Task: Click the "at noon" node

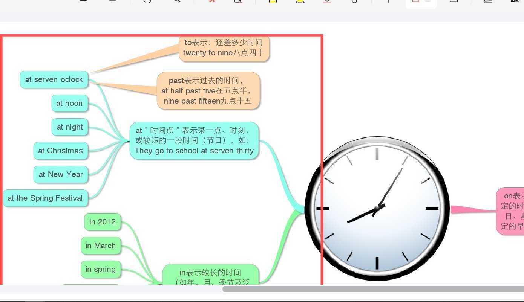Action: [x=69, y=104]
